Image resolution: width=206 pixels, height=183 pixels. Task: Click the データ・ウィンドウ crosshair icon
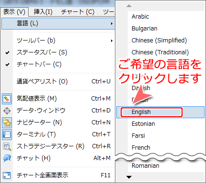[x=7, y=111]
